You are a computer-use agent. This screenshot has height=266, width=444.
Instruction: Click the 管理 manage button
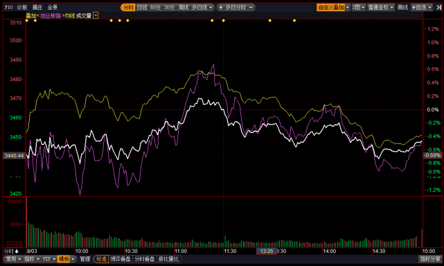85,259
